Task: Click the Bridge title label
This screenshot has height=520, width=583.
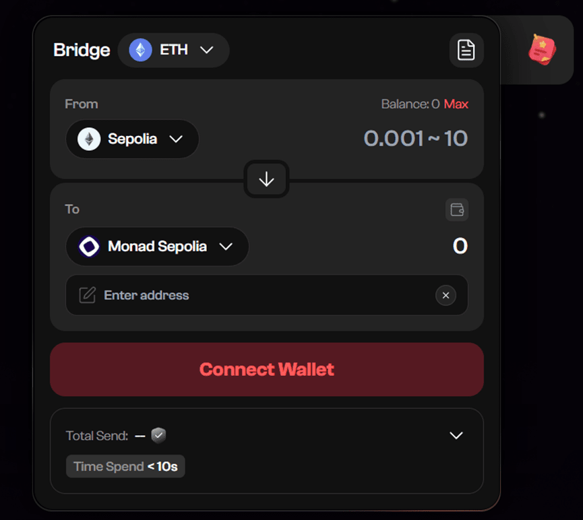Action: click(82, 50)
